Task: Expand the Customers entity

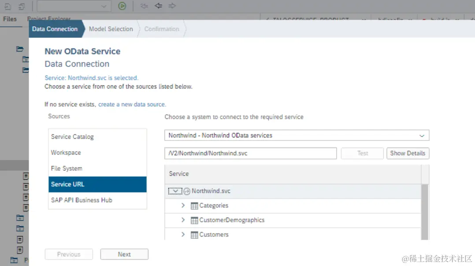Action: pos(183,235)
